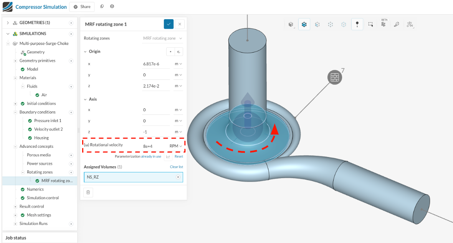
Task: Toggle the pin marker tool
Action: (x=357, y=25)
